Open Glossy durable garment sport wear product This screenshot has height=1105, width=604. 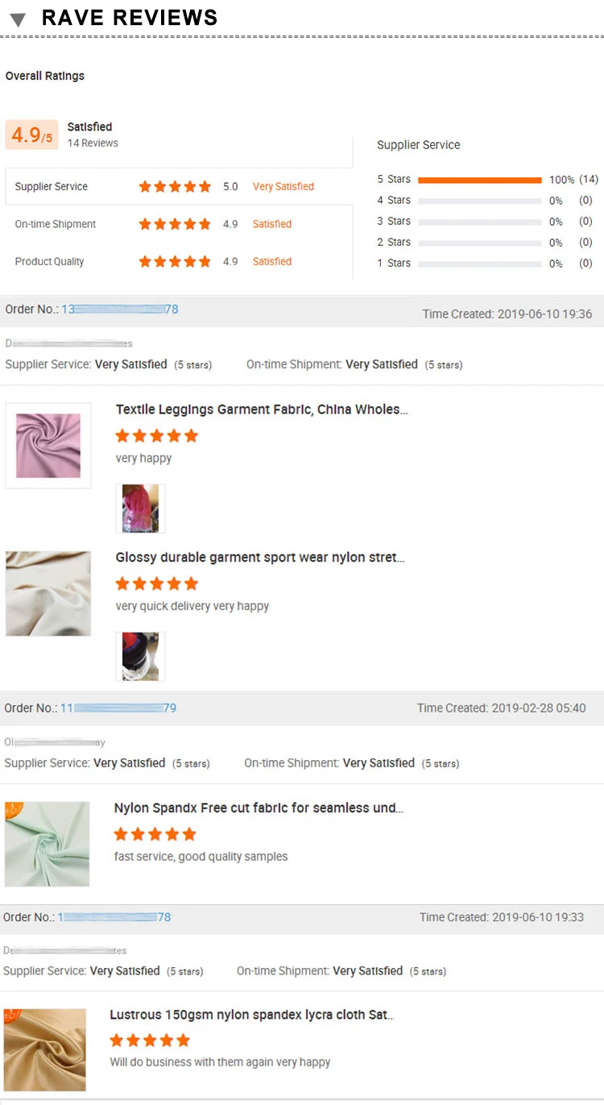[x=260, y=558]
